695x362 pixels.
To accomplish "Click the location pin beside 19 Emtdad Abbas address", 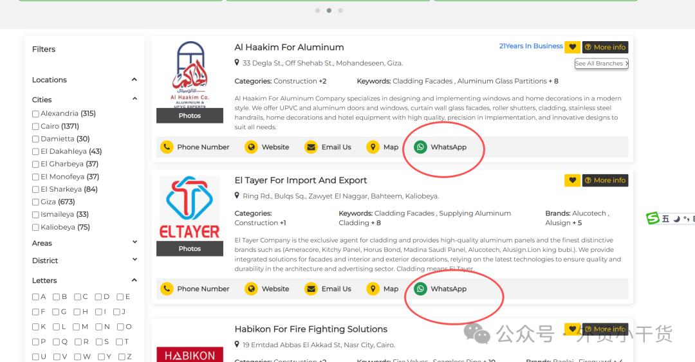I will tap(237, 344).
